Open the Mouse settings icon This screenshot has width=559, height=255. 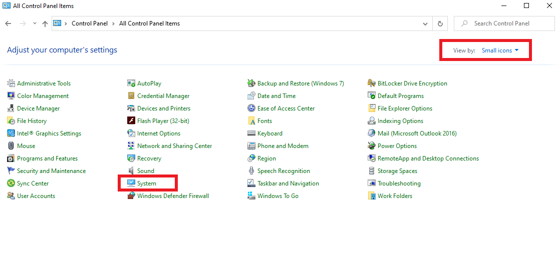tap(11, 146)
